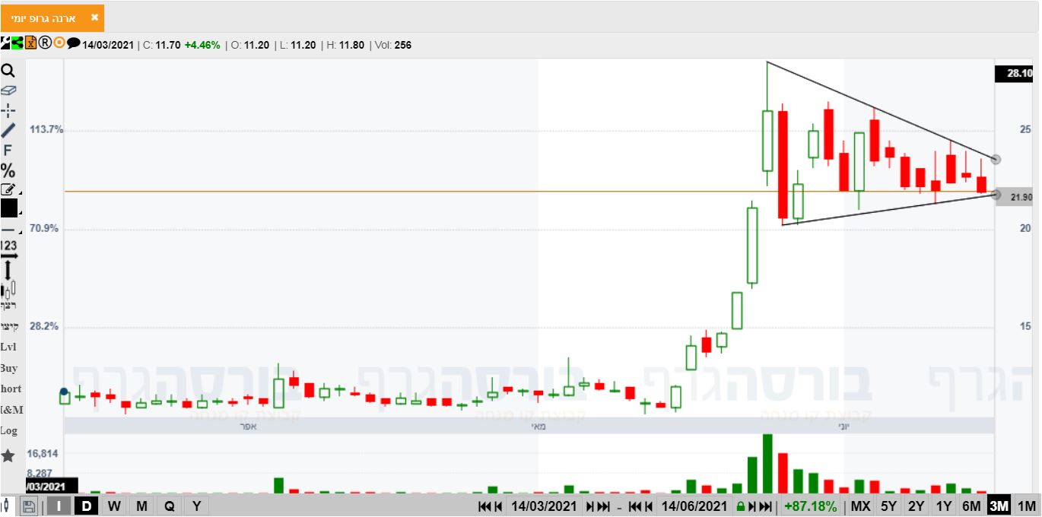
Task: Open chart settings wrench icon
Action: coord(5,43)
